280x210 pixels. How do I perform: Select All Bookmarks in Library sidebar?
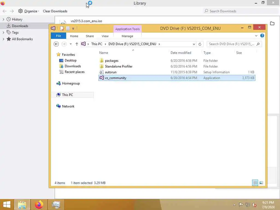click(22, 39)
